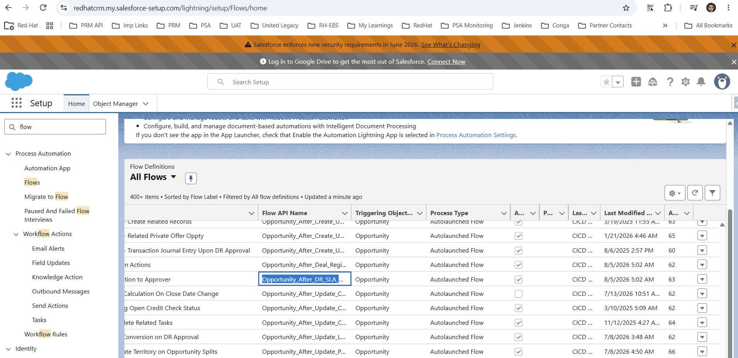Show All Bookmarks folder
Viewport: 738px width, 358px height.
click(x=708, y=25)
